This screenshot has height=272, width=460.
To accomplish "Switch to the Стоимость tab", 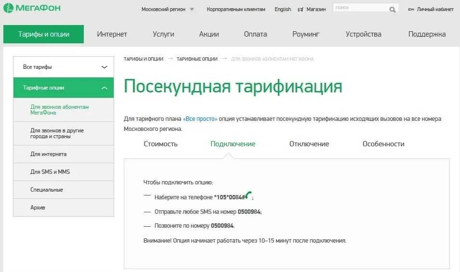I will (160, 144).
